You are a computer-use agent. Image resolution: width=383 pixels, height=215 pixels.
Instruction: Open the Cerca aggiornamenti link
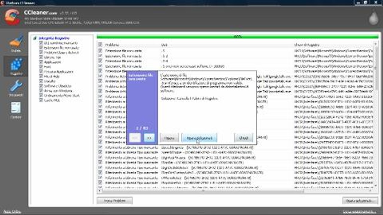pos(360,212)
